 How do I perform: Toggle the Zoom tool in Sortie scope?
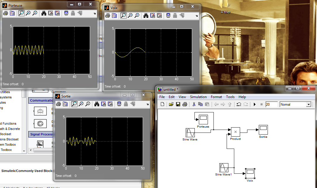tap(74, 104)
